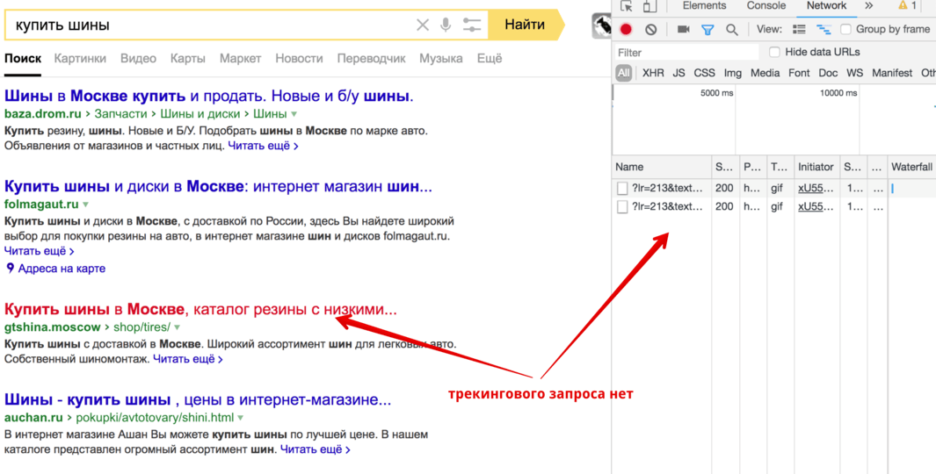Open result Шины - купить шины, цены в интернет-магазине

[198, 400]
